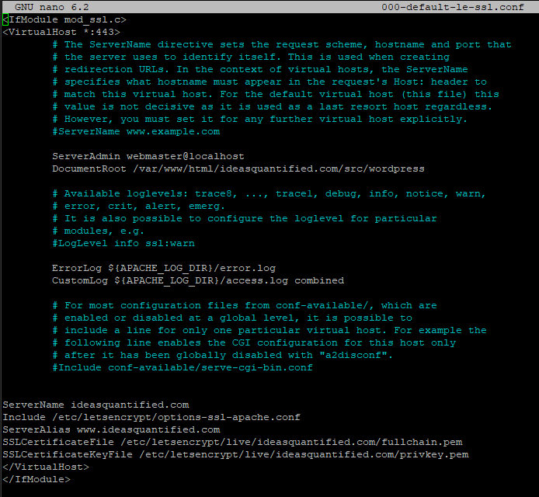Click the CustomLog access.log combined line

point(198,280)
